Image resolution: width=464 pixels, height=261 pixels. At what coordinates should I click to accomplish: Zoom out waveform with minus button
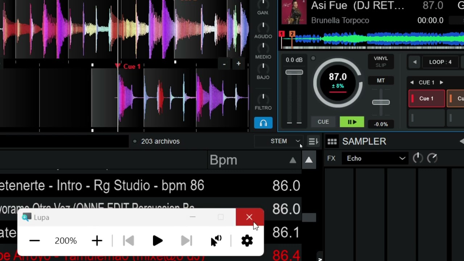point(224,64)
